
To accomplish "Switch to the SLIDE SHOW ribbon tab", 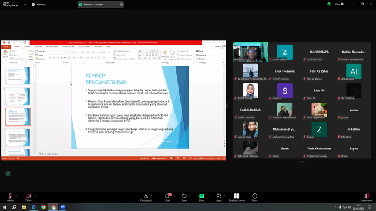I will coord(85,47).
